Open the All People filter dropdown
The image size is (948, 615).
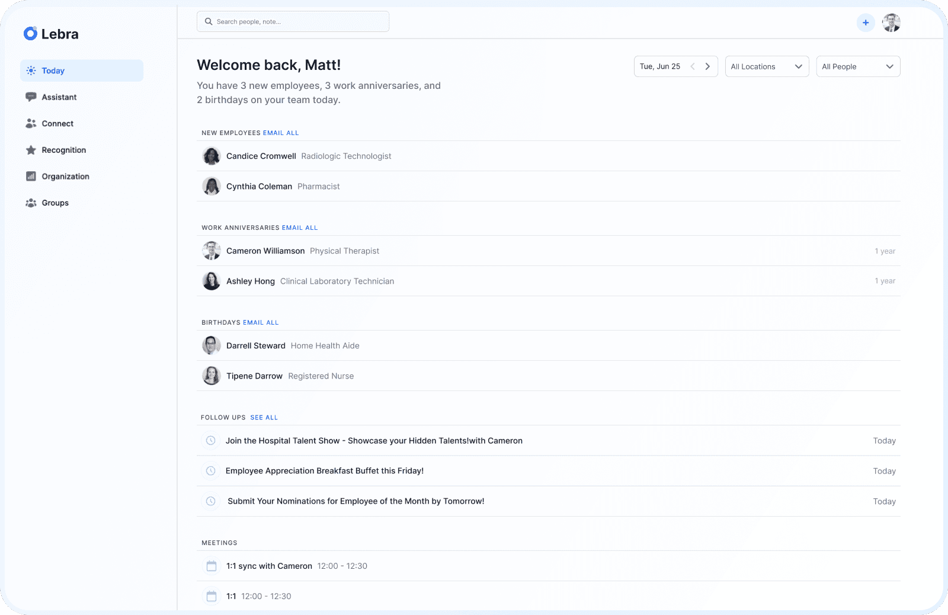click(x=858, y=66)
